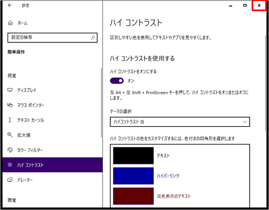This screenshot has height=210, width=269.
Task: Click the 聴覚 section heading
Action: [x=12, y=200]
